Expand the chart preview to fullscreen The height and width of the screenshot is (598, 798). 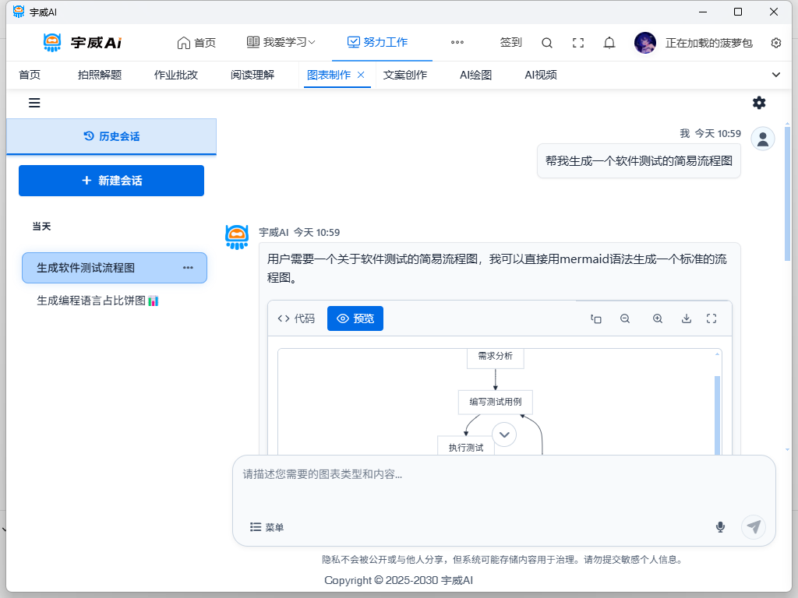(711, 318)
